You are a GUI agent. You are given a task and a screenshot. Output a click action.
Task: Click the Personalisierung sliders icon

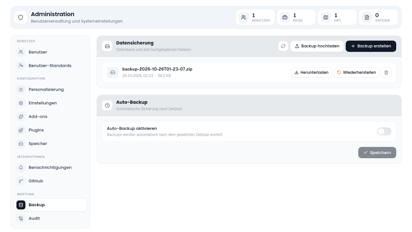[x=21, y=89]
